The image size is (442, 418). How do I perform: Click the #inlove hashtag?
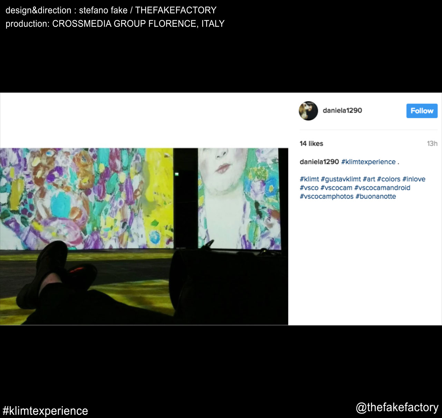(414, 179)
